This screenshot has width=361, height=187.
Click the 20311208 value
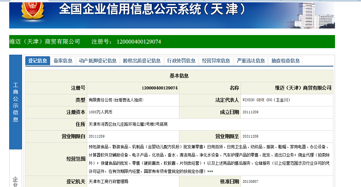point(250,137)
